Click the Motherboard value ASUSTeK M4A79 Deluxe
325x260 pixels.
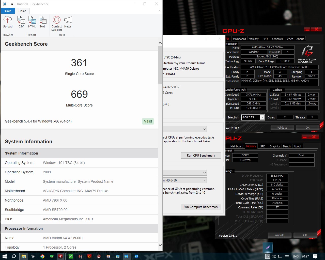pyautogui.click(x=75, y=191)
